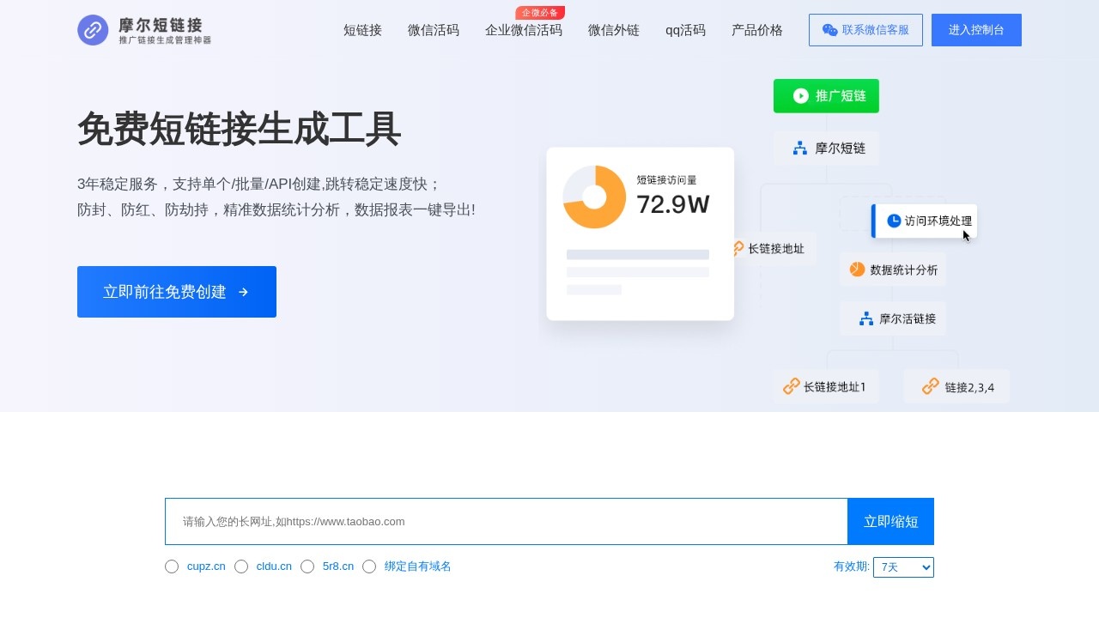The image size is (1099, 618).
Task: Click the 数据统计分析 pie chart icon
Action: [x=856, y=269]
